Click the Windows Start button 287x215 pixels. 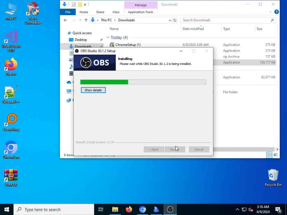(x=7, y=209)
